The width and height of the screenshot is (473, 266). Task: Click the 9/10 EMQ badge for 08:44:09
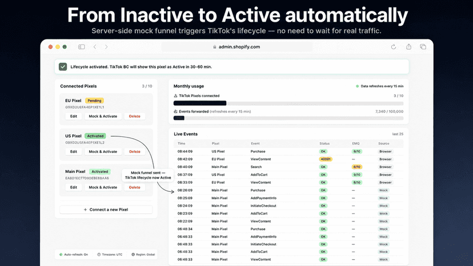[357, 151]
